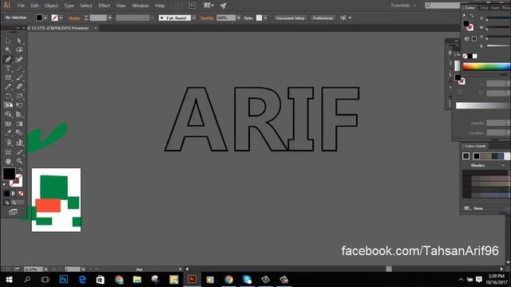Select the Pen tool

point(8,59)
